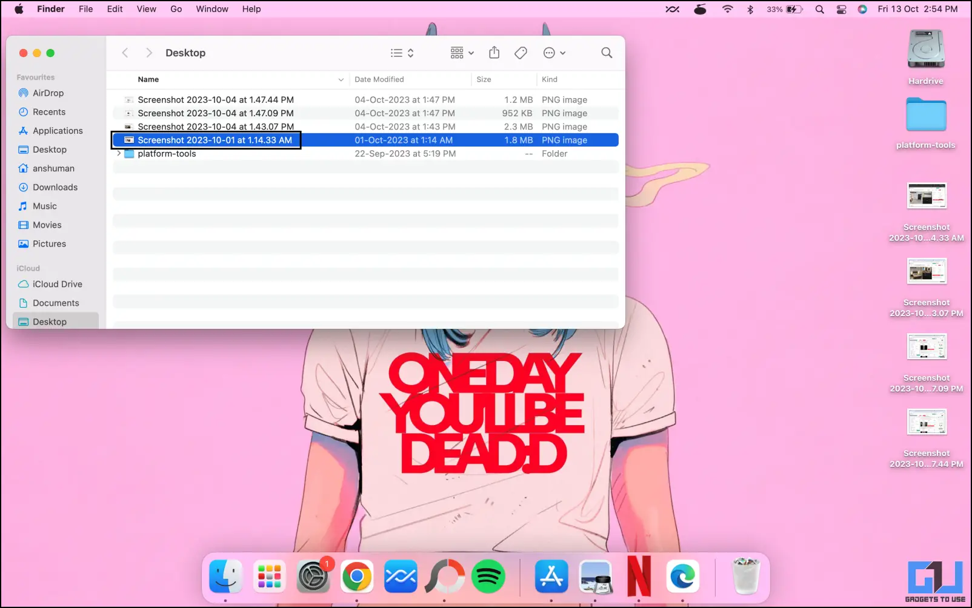The height and width of the screenshot is (608, 972).
Task: Open App Store from the Dock
Action: [551, 576]
